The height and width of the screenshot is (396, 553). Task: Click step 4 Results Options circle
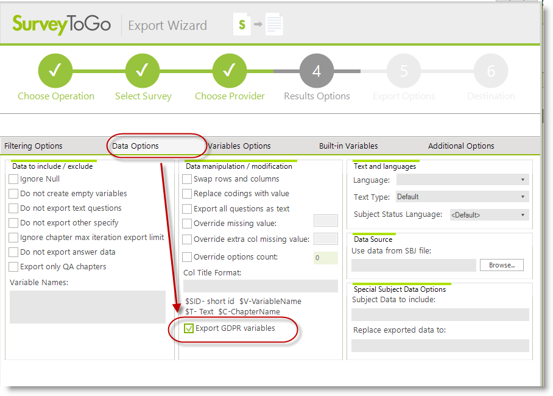[x=317, y=71]
